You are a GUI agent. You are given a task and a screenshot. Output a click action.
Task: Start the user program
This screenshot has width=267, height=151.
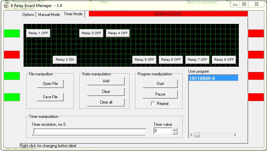tap(160, 84)
